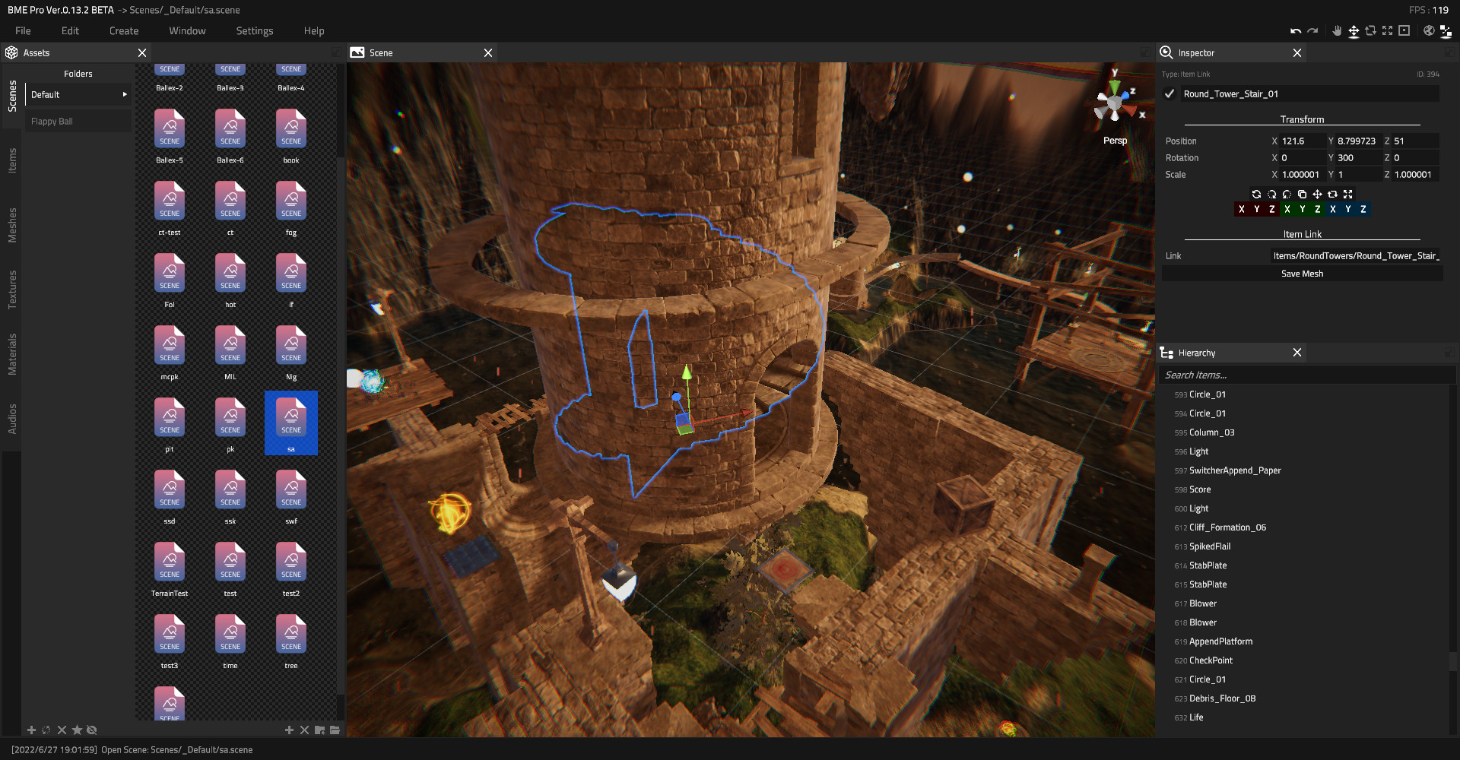Image resolution: width=1460 pixels, height=760 pixels.
Task: Toggle the checkmark enabling Round_Tower_Stair_01
Action: [1170, 93]
